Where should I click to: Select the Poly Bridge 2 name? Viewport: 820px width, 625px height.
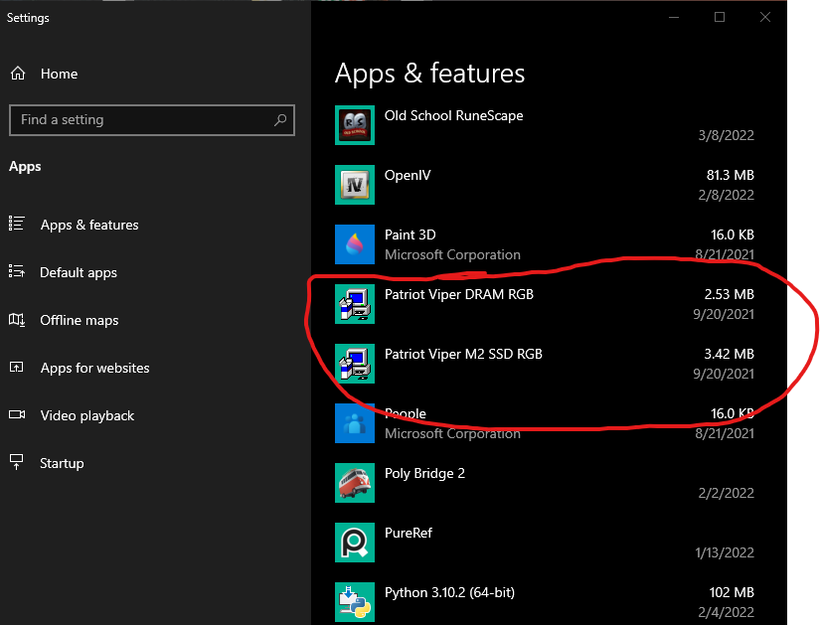point(424,473)
